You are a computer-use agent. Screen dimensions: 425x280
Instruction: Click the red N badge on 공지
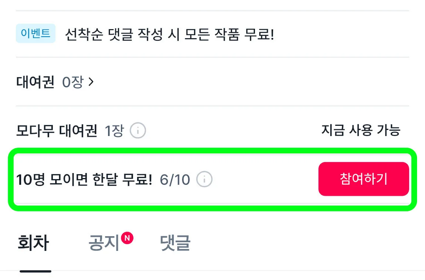click(x=127, y=238)
